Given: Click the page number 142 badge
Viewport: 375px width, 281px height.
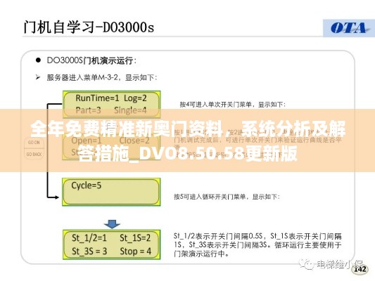Looking at the screenshot, I should [360, 269].
